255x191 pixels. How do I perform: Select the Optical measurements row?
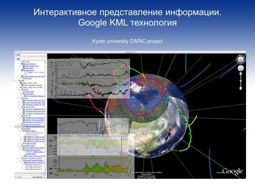pyautogui.click(x=32, y=124)
